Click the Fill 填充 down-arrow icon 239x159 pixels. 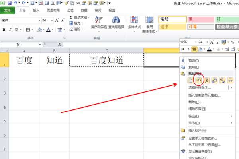point(71,23)
